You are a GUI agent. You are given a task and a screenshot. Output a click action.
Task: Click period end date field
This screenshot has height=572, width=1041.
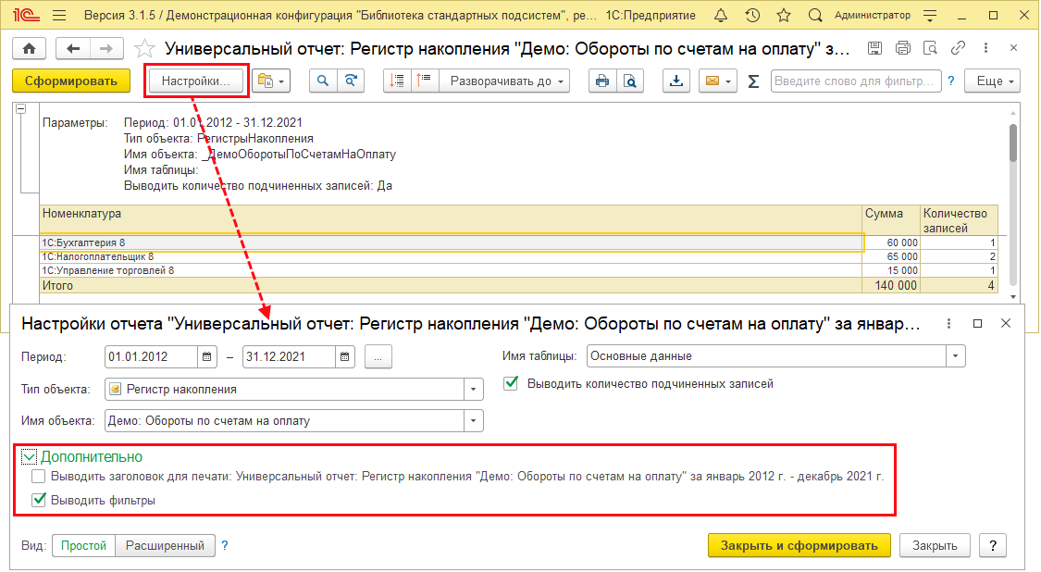289,356
